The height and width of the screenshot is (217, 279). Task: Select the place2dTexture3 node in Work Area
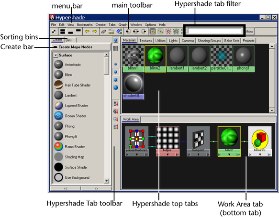[x=136, y=141]
